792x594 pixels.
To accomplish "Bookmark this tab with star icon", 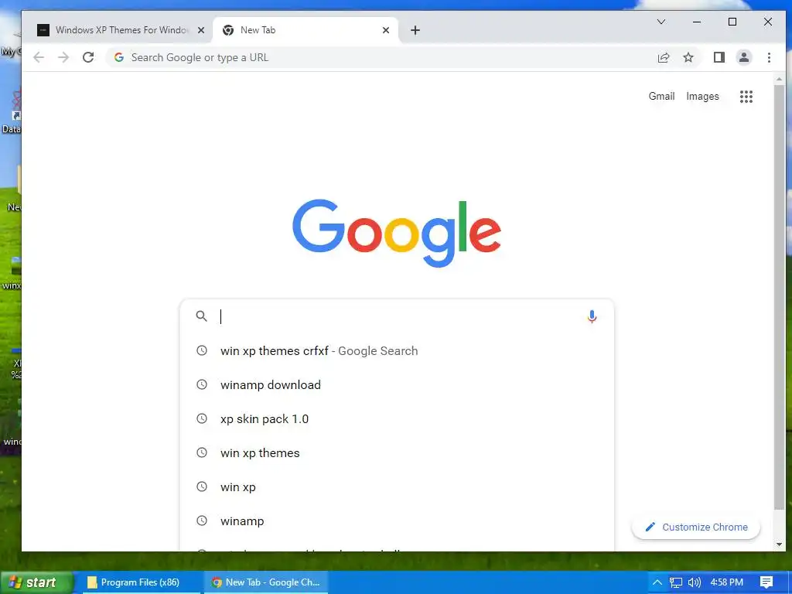I will (x=688, y=57).
